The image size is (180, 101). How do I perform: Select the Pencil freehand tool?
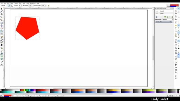click(1, 37)
